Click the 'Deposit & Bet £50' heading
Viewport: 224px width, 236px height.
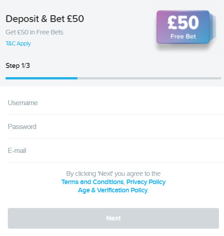click(45, 19)
